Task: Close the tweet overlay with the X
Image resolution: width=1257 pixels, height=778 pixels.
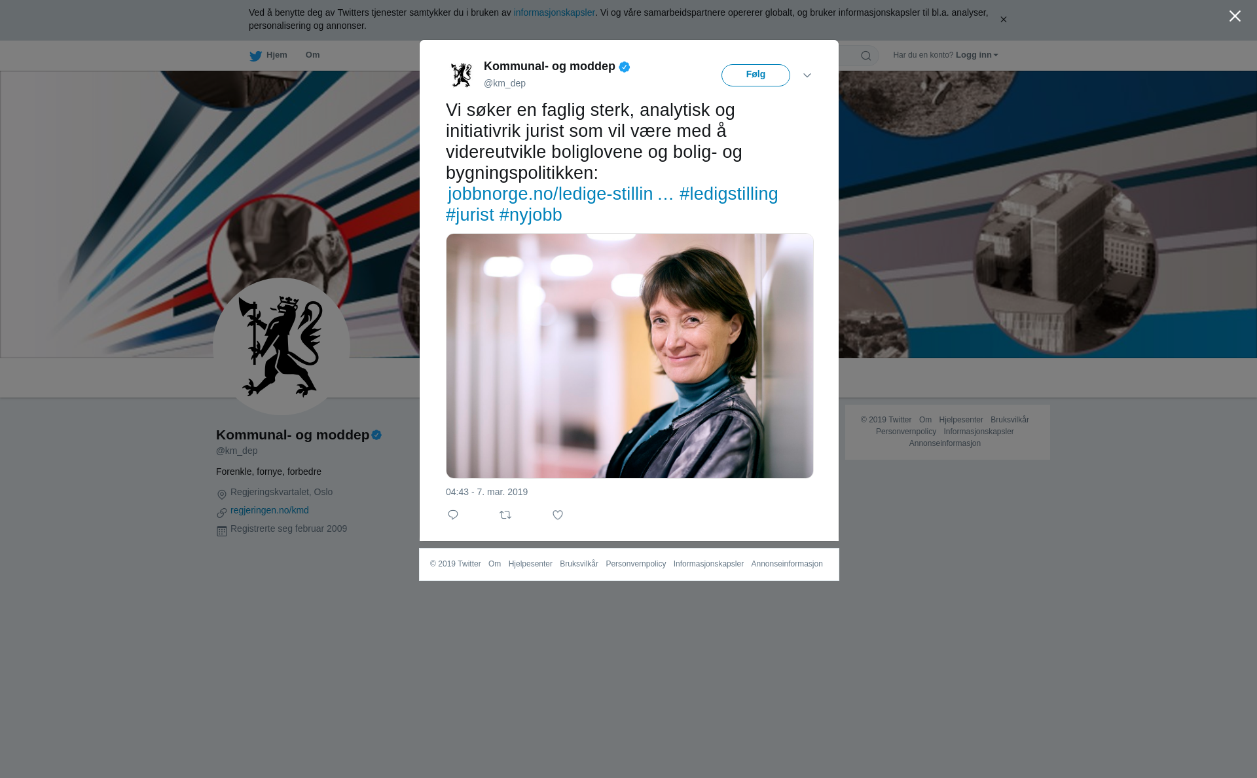Action: 1235,16
